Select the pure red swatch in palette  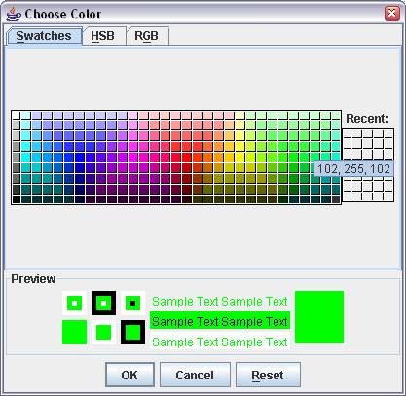point(187,157)
